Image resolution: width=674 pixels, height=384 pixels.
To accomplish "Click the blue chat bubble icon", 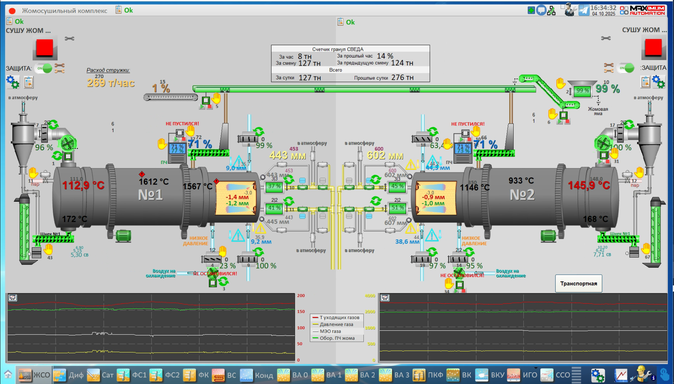I will [x=541, y=10].
